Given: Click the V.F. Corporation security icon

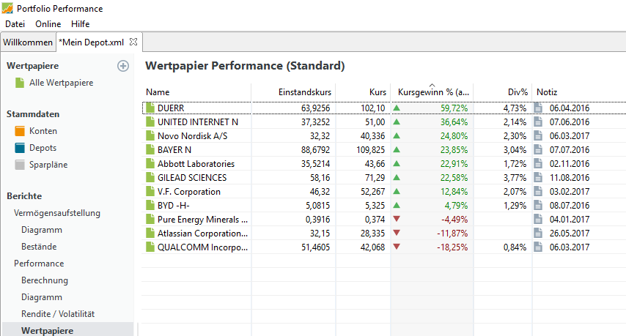Looking at the screenshot, I should (150, 191).
